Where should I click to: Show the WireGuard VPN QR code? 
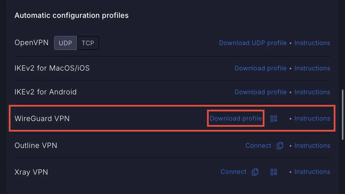(274, 119)
